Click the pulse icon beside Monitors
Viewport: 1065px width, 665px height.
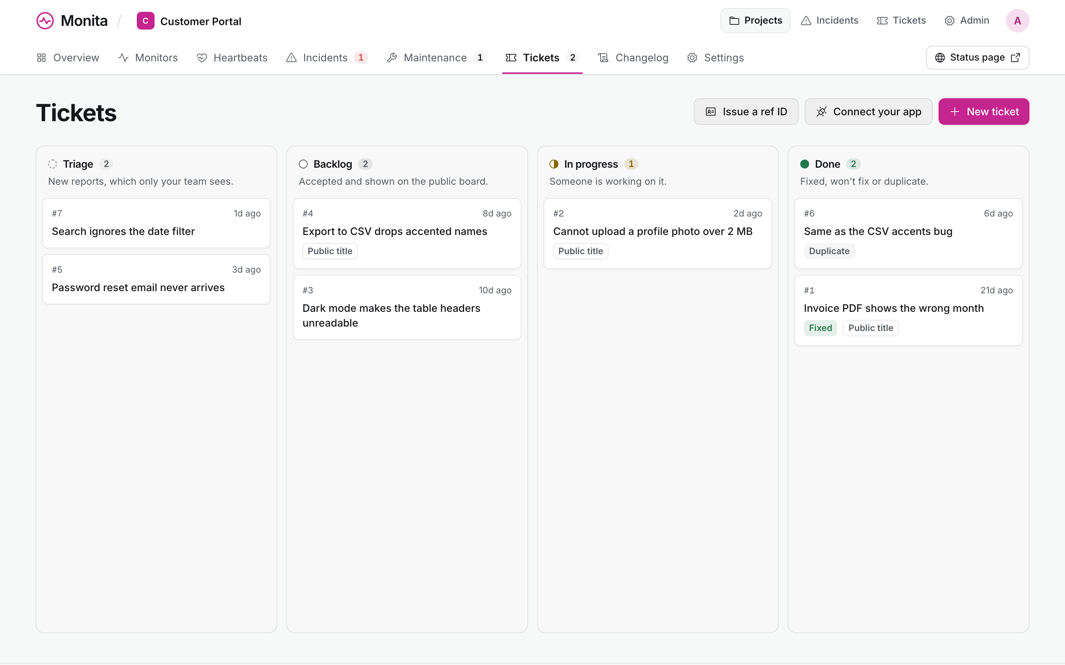click(123, 58)
